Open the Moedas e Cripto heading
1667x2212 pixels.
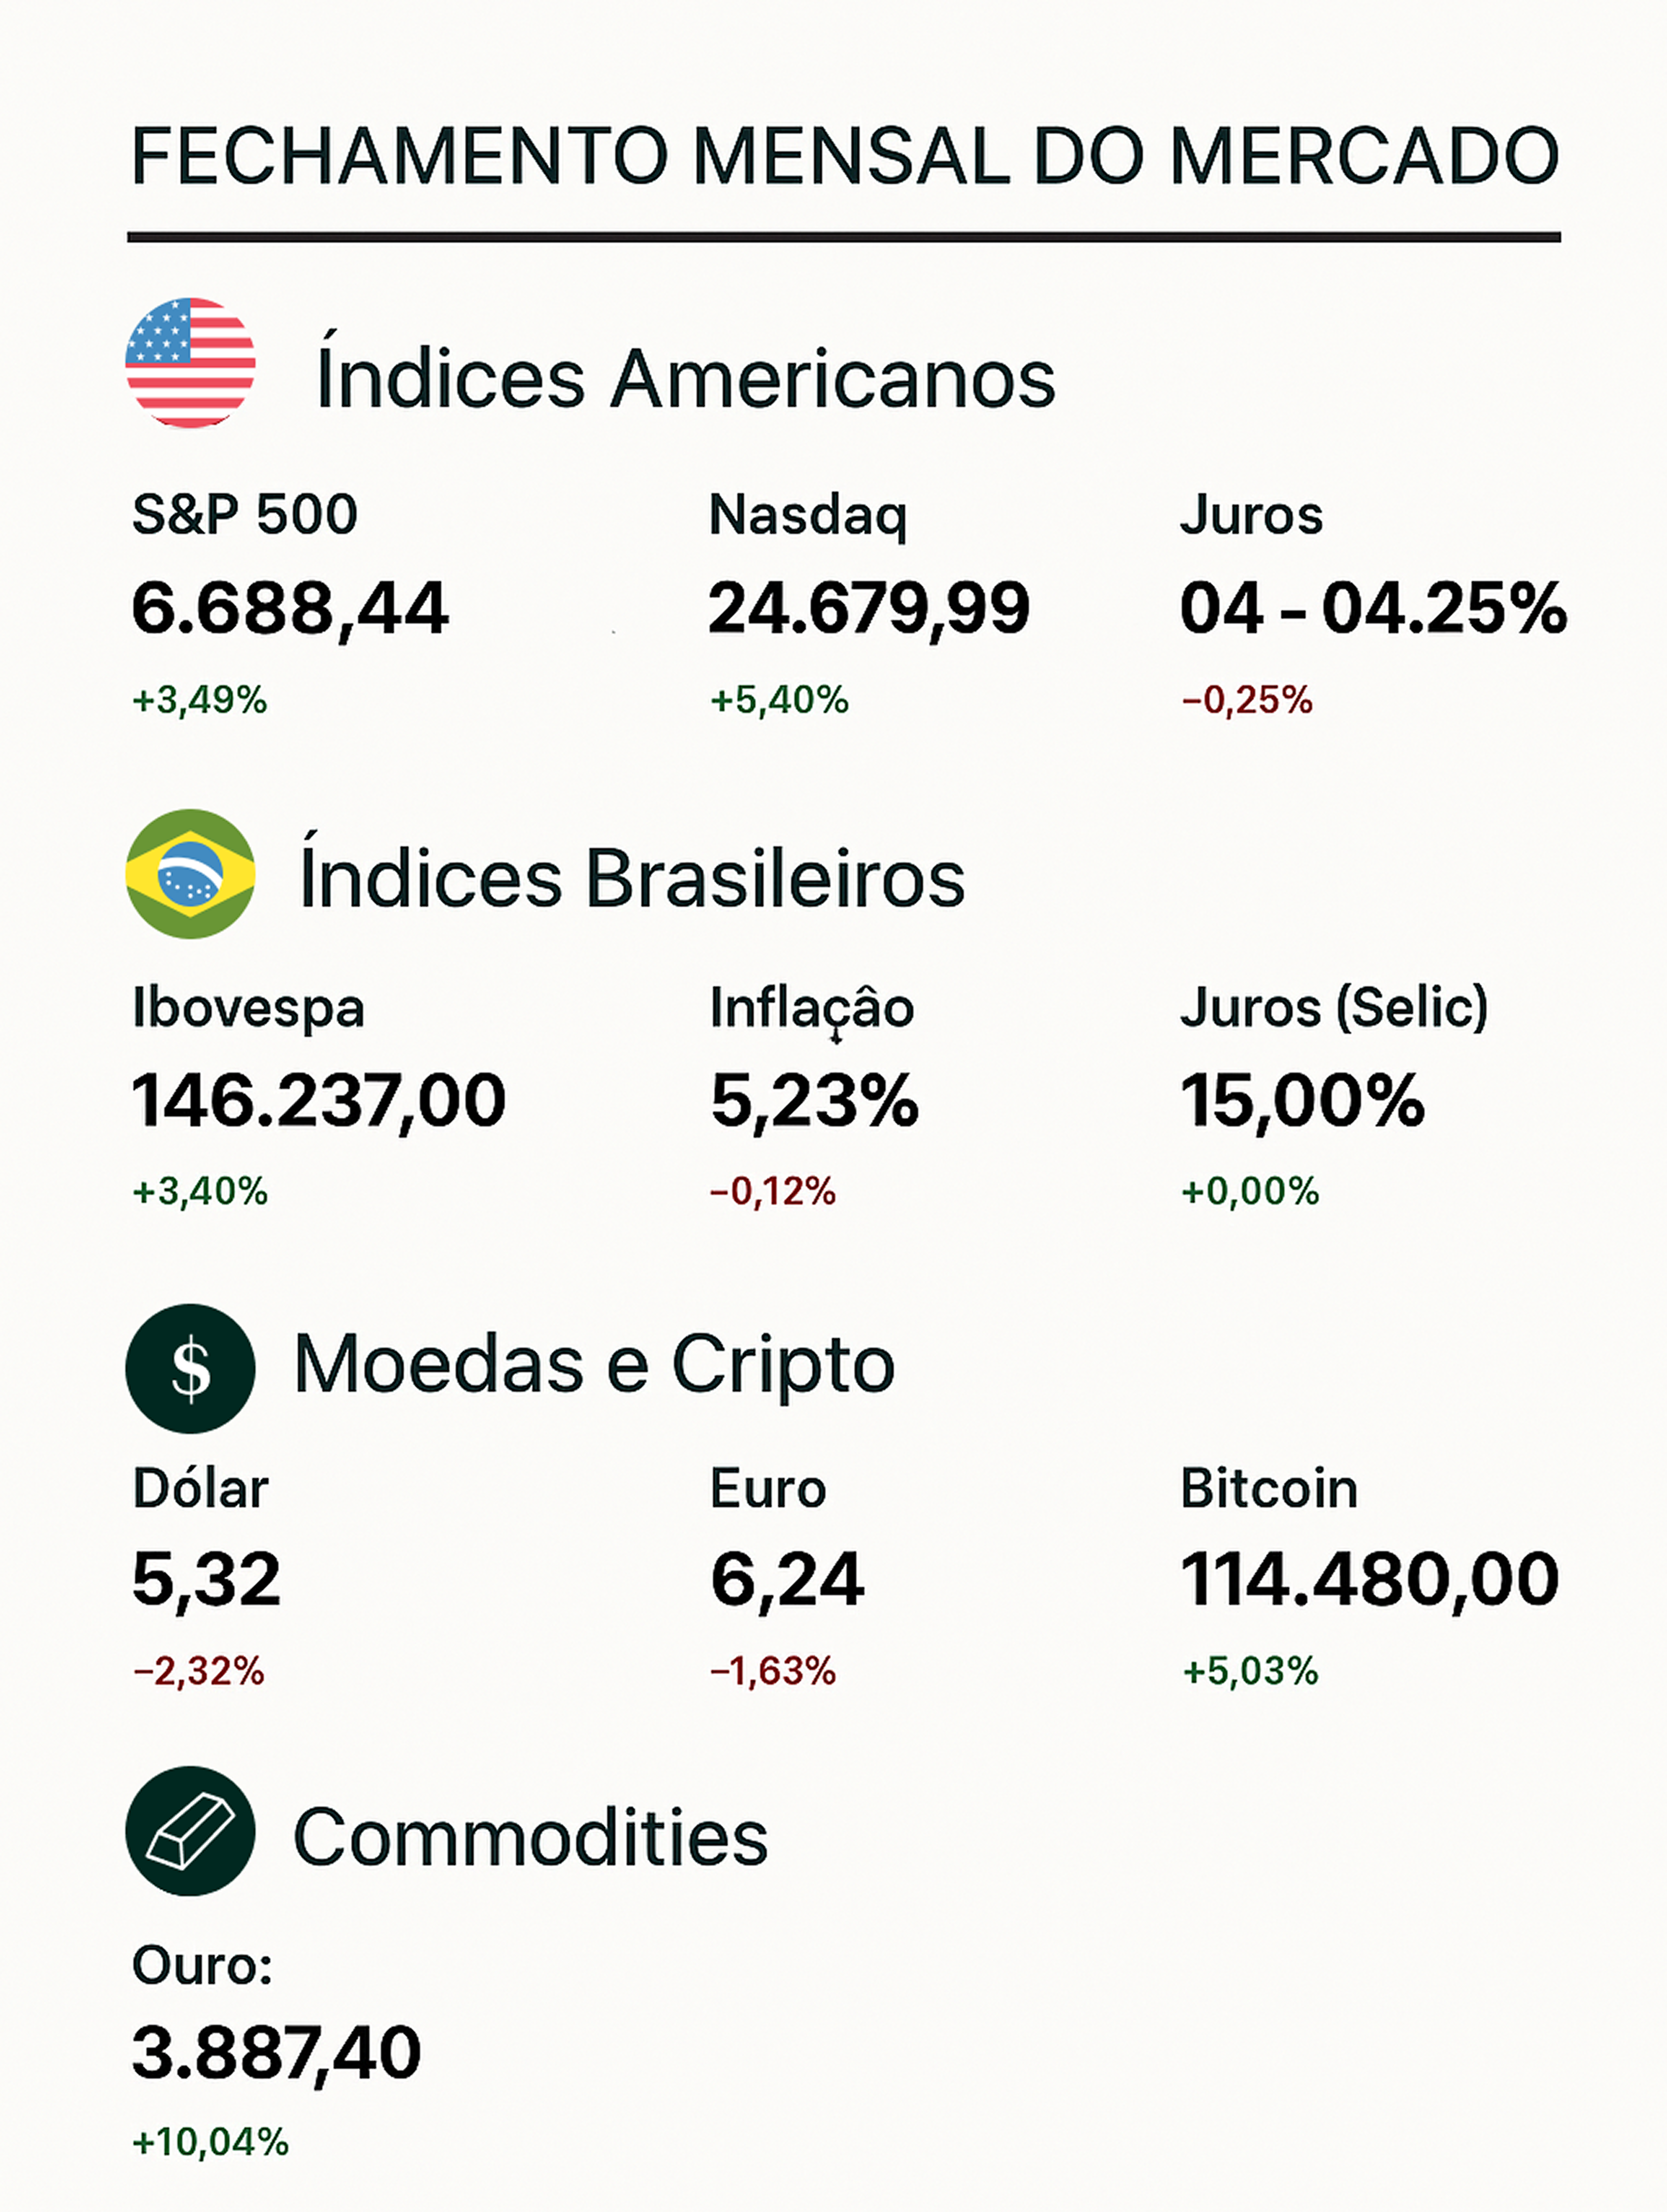[x=594, y=1364]
